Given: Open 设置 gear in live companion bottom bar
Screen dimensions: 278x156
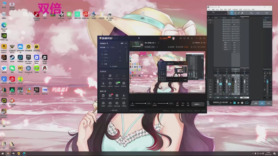Looking at the screenshot, I should click(x=188, y=103).
